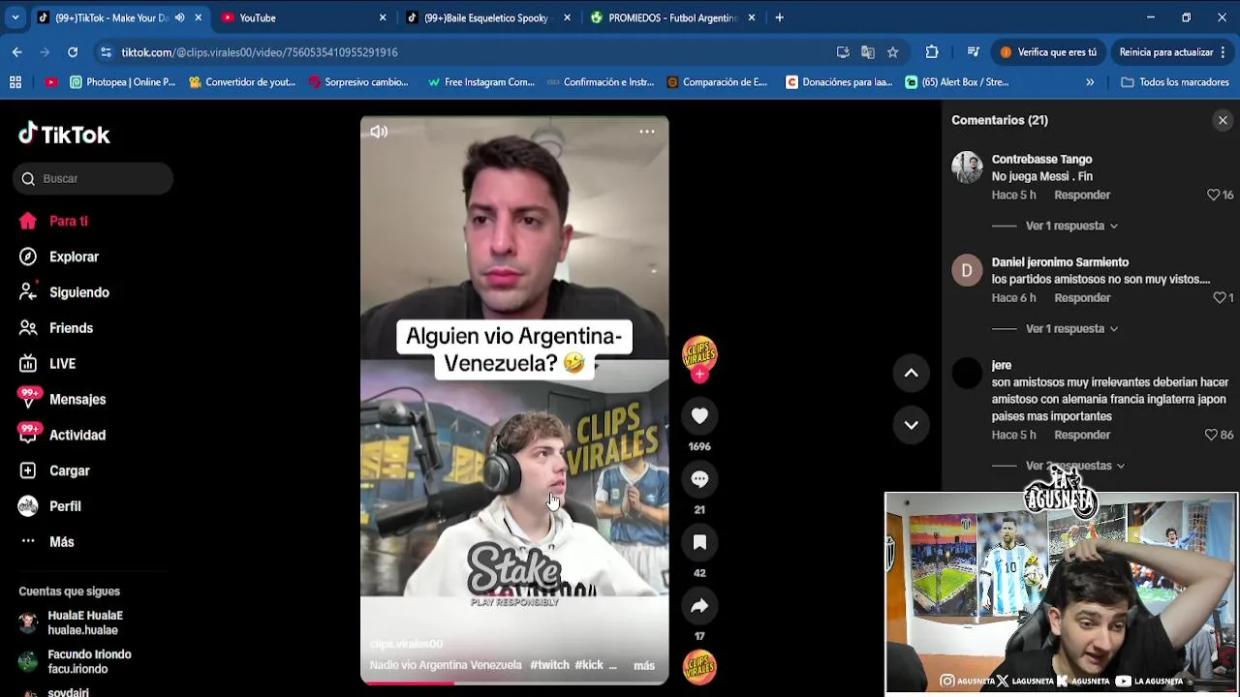Open Daniel jeronimo Sarmiento's D avatar
This screenshot has height=697, width=1240.
[967, 270]
